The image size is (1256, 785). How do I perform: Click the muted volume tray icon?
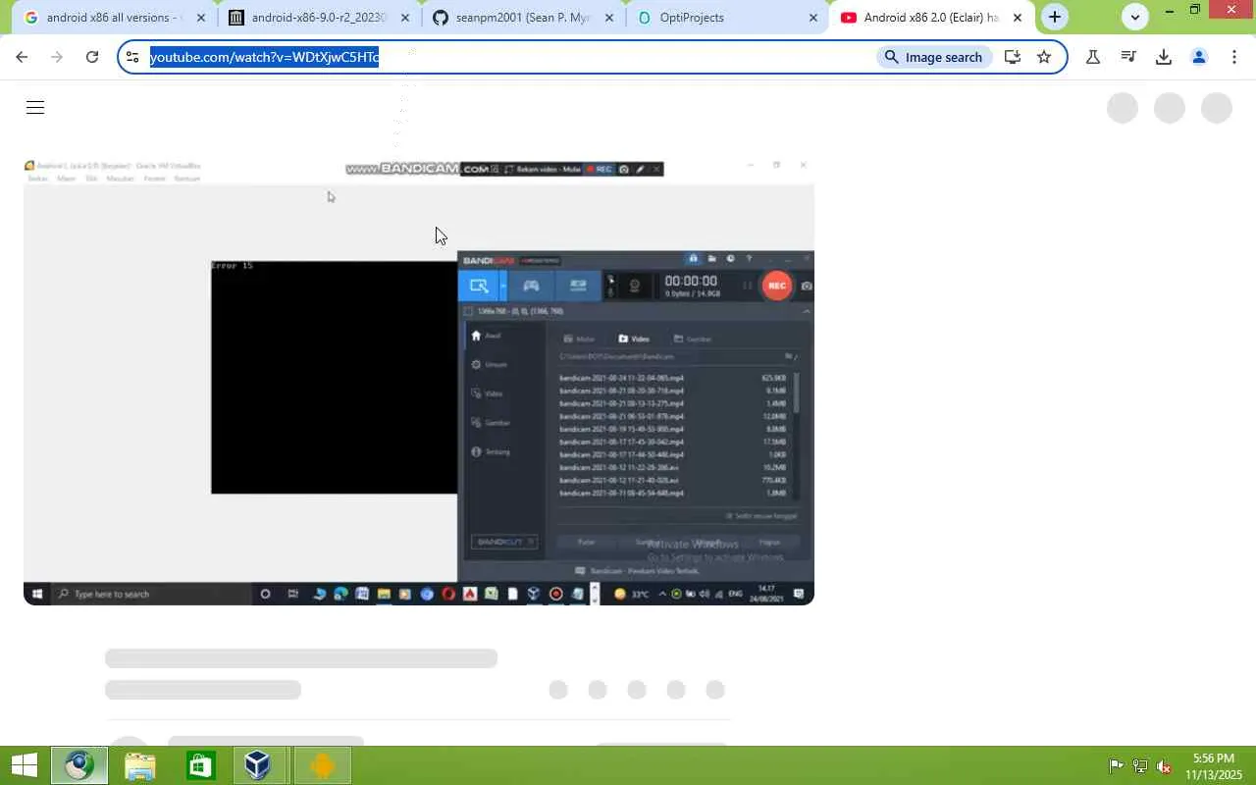coord(1164,766)
